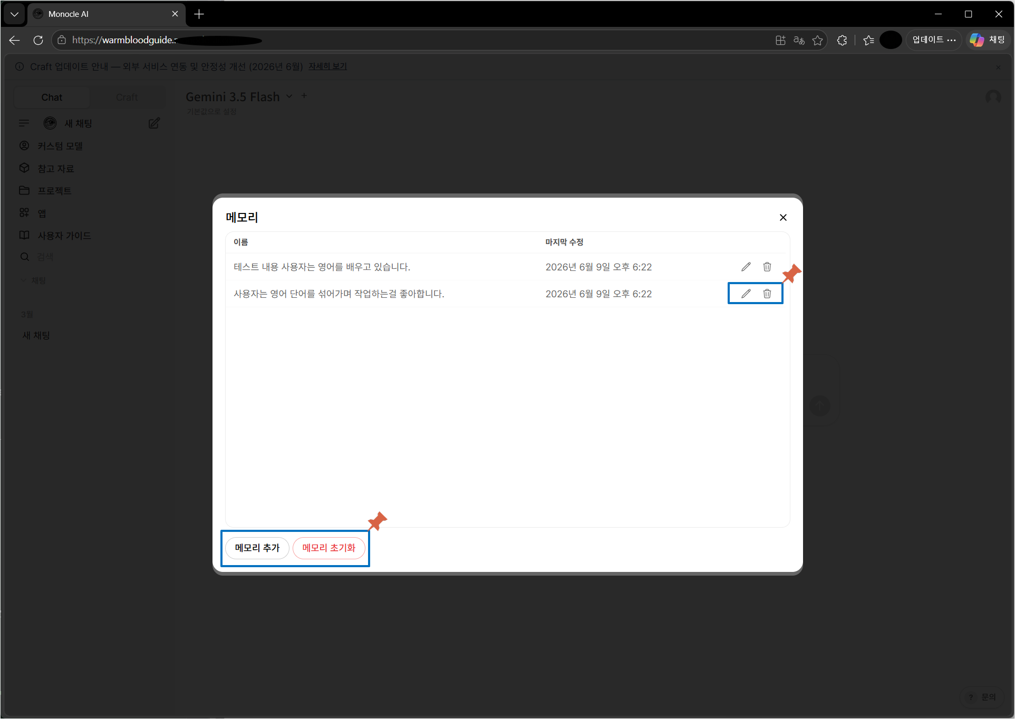1015x719 pixels.
Task: Delete the second memory using trash icon
Action: pos(767,294)
